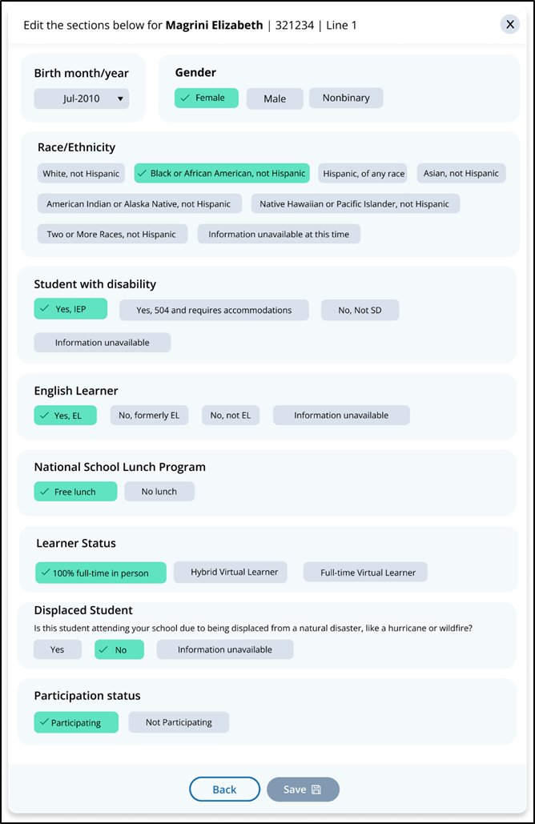Select Full-time Virtual Learner
Viewport: 535px width, 824px height.
tap(368, 573)
